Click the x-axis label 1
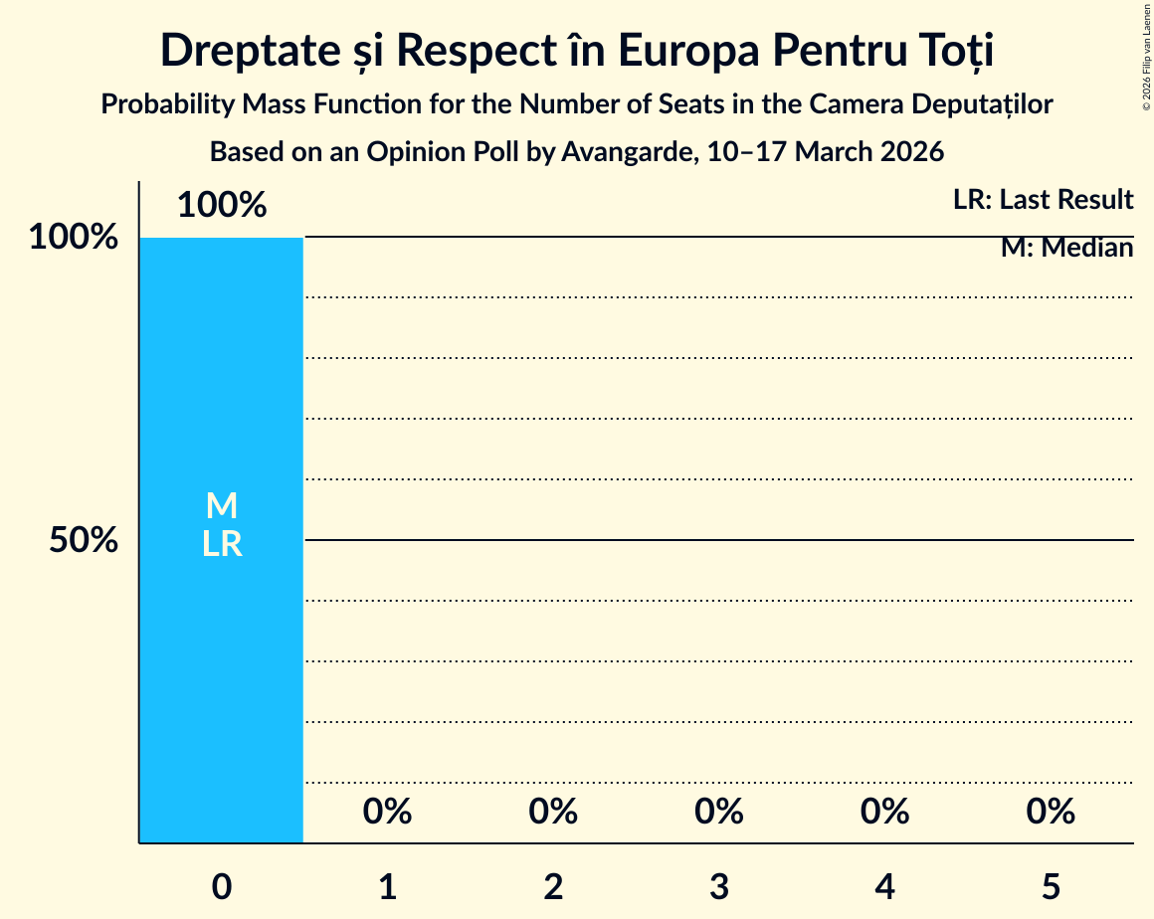 click(387, 886)
